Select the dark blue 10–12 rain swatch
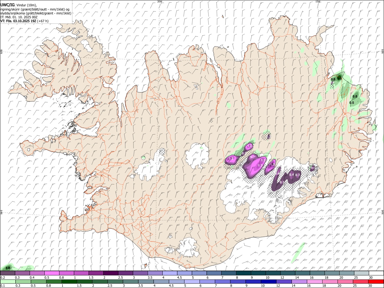The image size is (384, 288). pyautogui.click(x=268, y=281)
